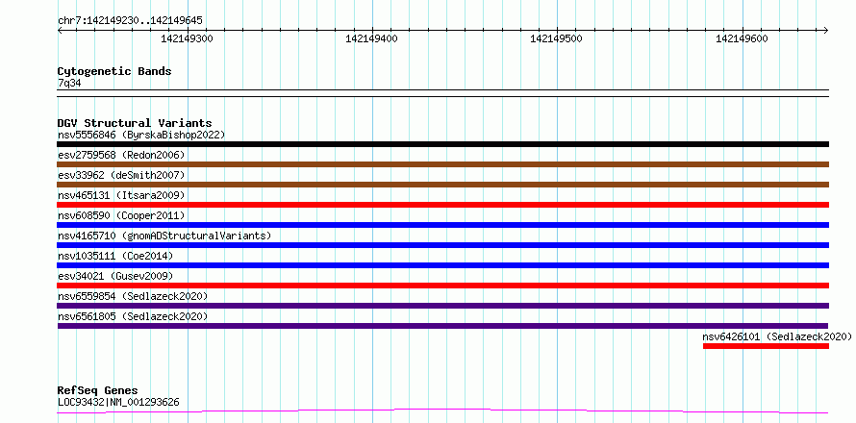Select nsv608590 (Cooper2011) label
The width and height of the screenshot is (856, 423).
[x=121, y=215]
